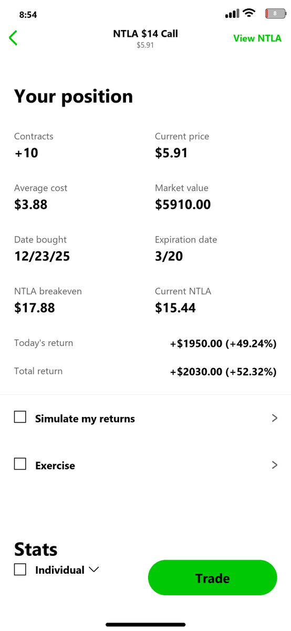Image resolution: width=291 pixels, height=631 pixels.
Task: Tap the Wi-Fi status icon
Action: [250, 13]
